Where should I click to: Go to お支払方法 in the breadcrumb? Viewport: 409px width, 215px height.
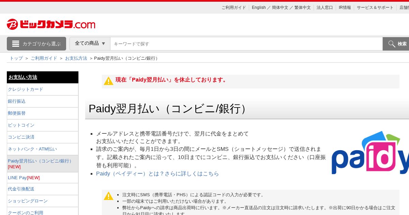[76, 58]
